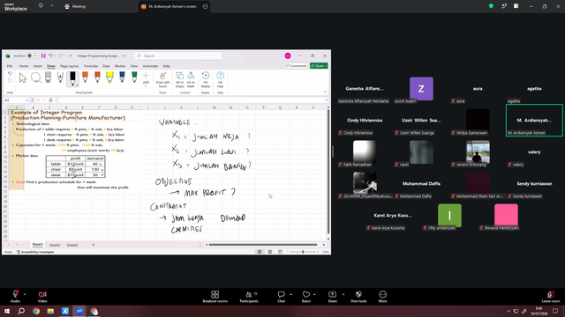Expand the Name Box dropdown

(26, 100)
